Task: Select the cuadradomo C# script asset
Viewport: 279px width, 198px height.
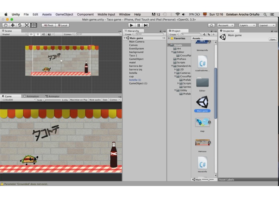Action: (x=202, y=63)
